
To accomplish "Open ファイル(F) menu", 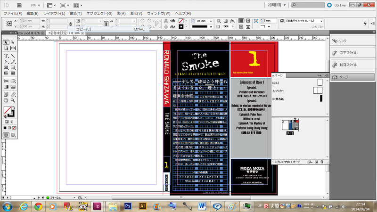I will coord(13,14).
